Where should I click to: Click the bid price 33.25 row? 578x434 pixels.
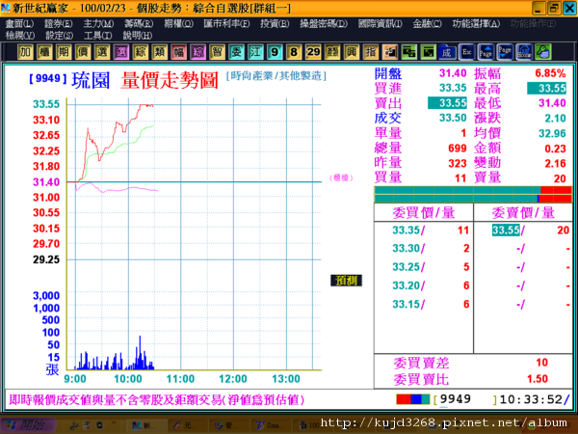424,267
